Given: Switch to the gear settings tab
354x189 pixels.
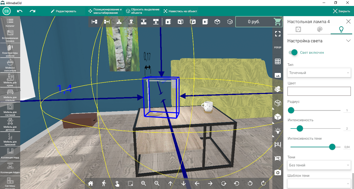Looking at the screenshot, I should [x=298, y=29].
